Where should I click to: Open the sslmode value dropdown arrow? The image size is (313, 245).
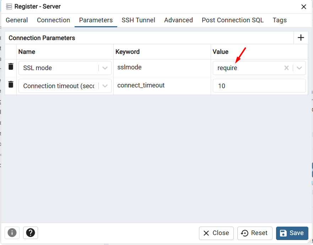(299, 68)
